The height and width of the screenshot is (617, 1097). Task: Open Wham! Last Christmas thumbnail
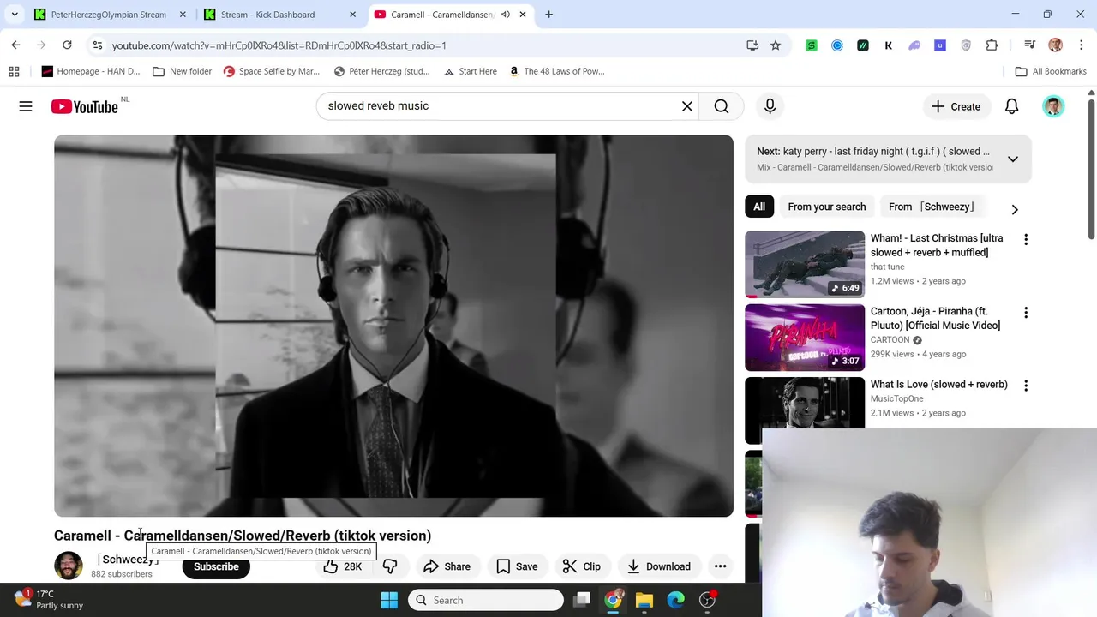805,264
